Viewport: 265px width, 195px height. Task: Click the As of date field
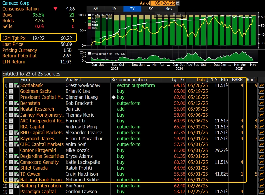(x=164, y=3)
